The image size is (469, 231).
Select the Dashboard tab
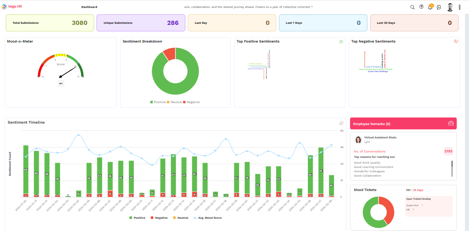pyautogui.click(x=89, y=7)
